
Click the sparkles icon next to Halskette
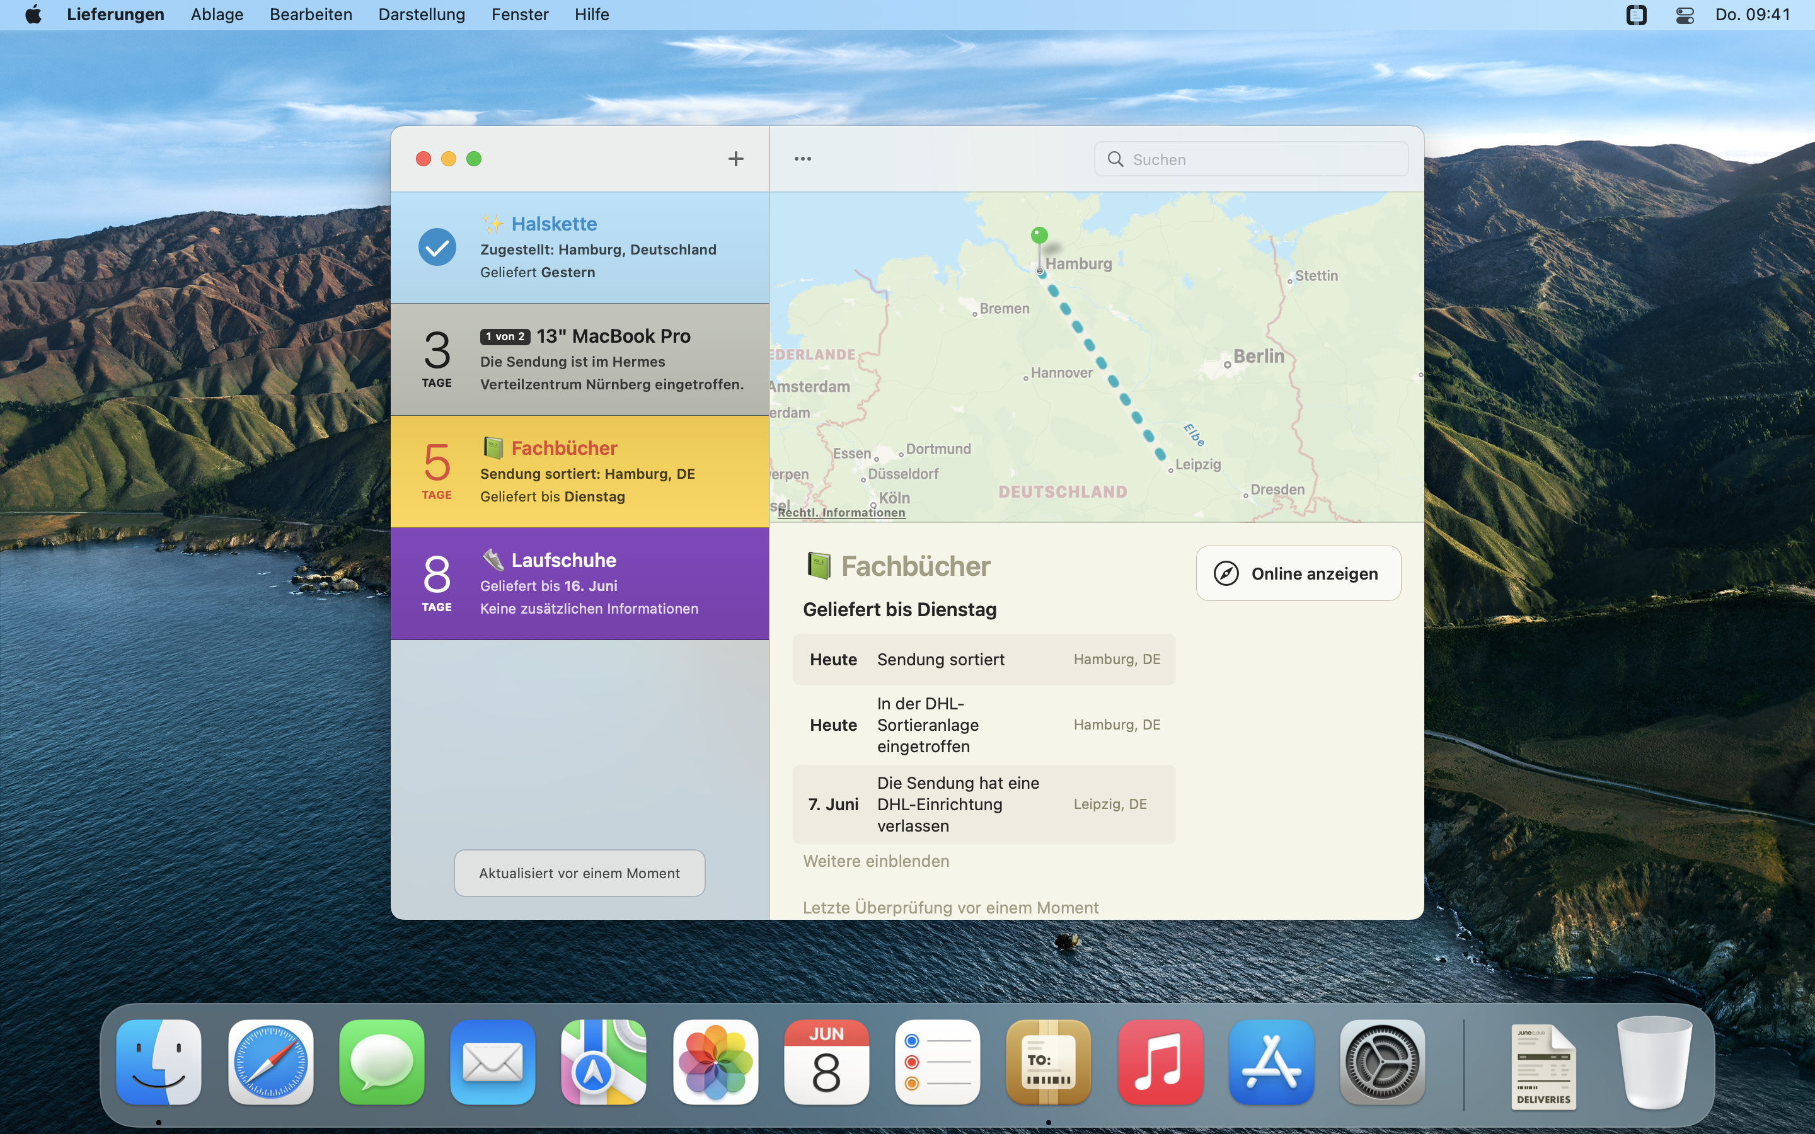[493, 224]
